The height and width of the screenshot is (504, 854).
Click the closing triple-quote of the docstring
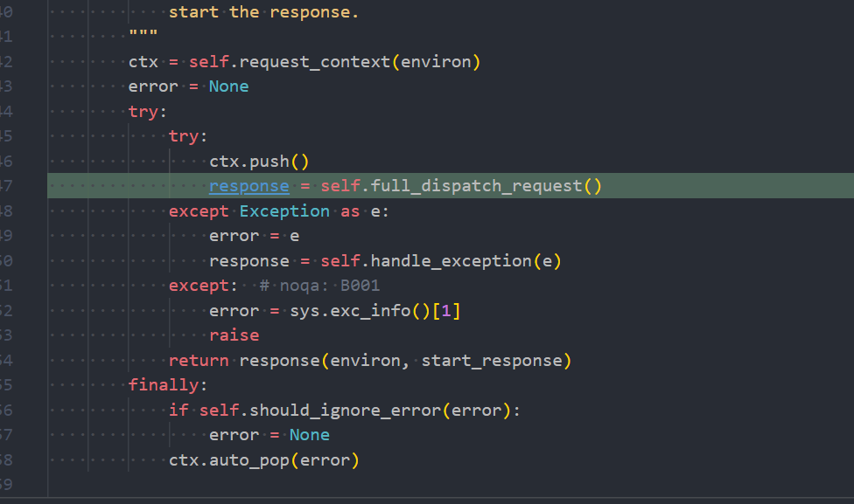coord(143,38)
